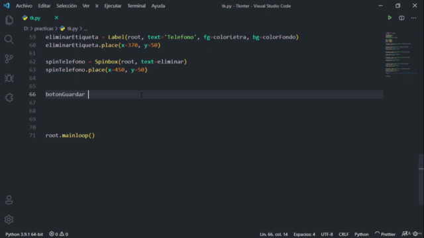
Task: Click line number 62 in gutter
Action: point(32,61)
